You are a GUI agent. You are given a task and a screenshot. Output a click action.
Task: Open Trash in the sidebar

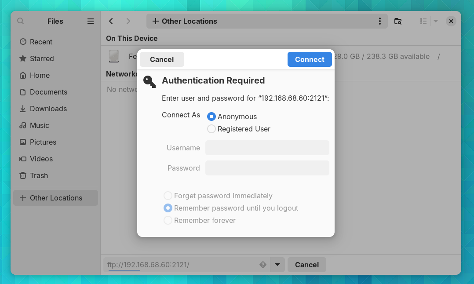click(x=55, y=175)
